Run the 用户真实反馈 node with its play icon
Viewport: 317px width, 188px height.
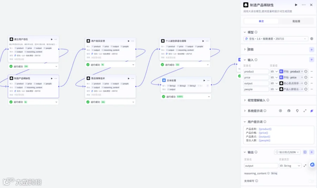129,41
